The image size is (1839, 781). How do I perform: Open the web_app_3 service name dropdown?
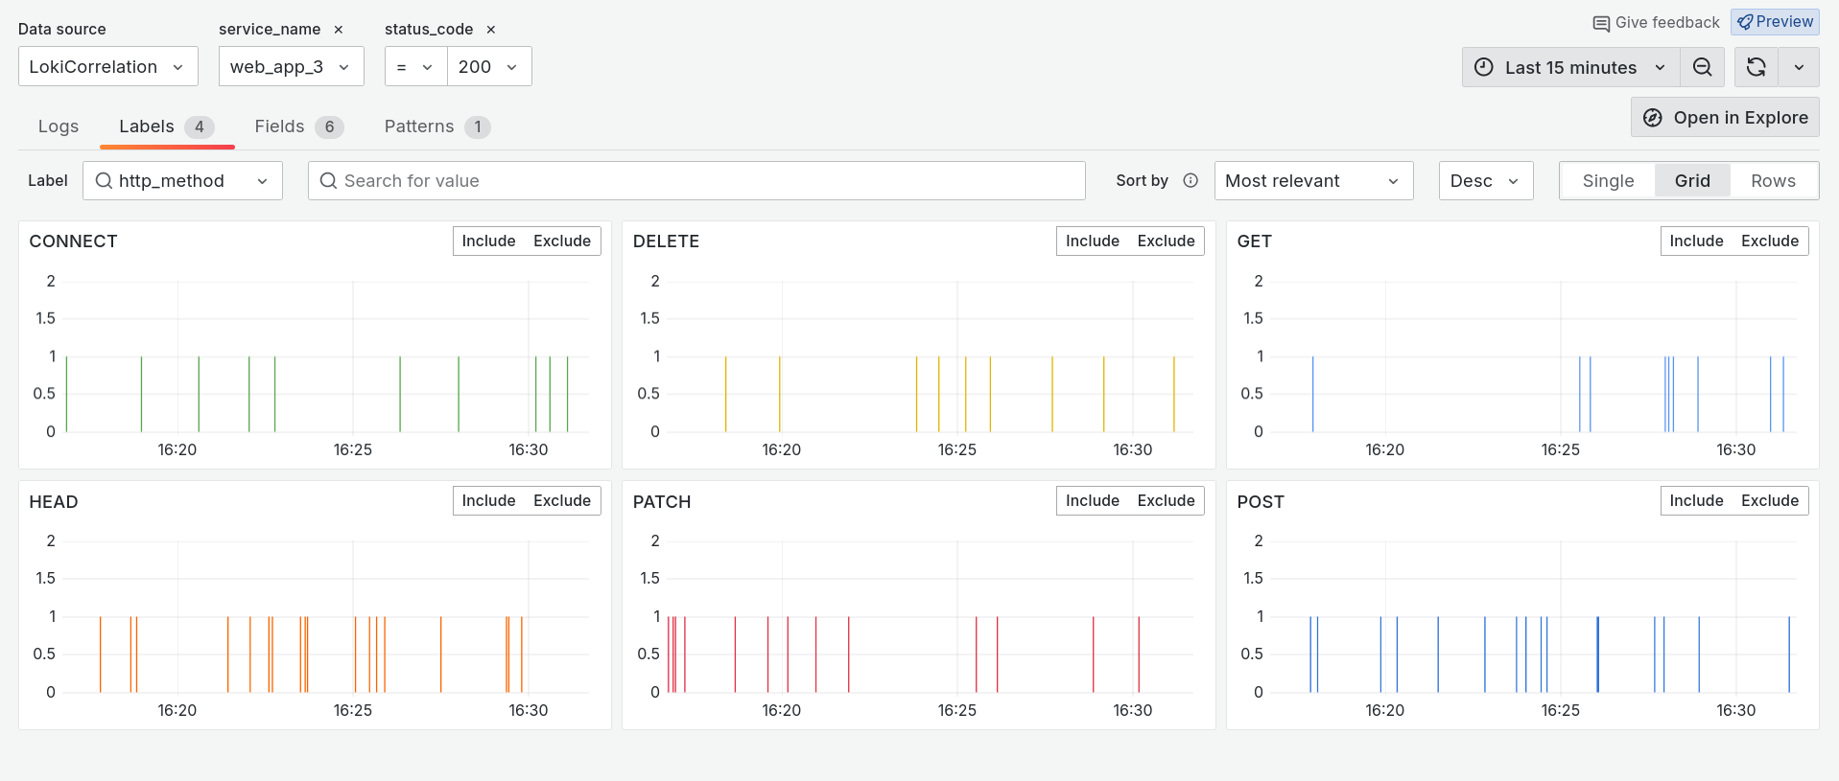click(292, 66)
